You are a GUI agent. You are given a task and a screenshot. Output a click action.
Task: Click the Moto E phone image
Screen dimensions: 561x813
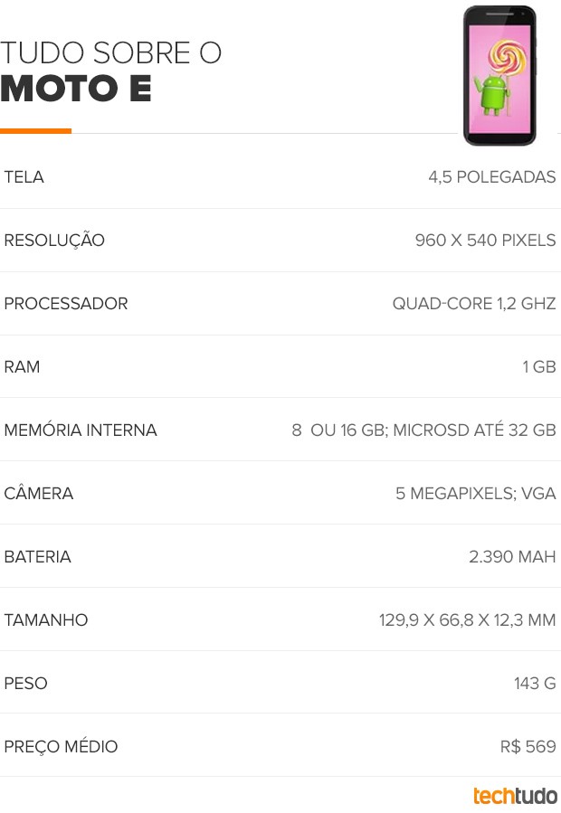point(499,76)
